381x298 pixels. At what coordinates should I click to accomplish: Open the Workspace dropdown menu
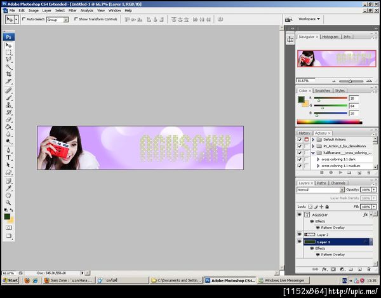tap(309, 19)
